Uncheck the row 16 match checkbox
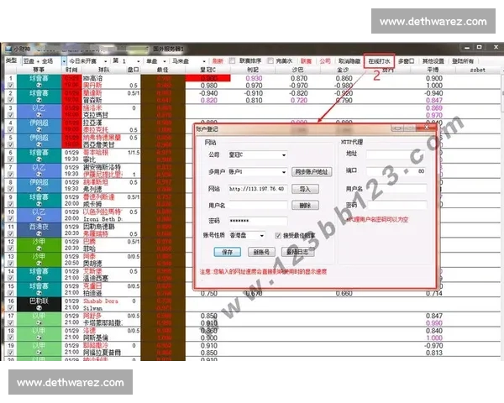504x403 pixels. pos(11,308)
